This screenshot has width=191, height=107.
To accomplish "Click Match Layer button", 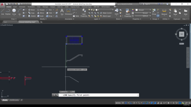I will point(105,16).
